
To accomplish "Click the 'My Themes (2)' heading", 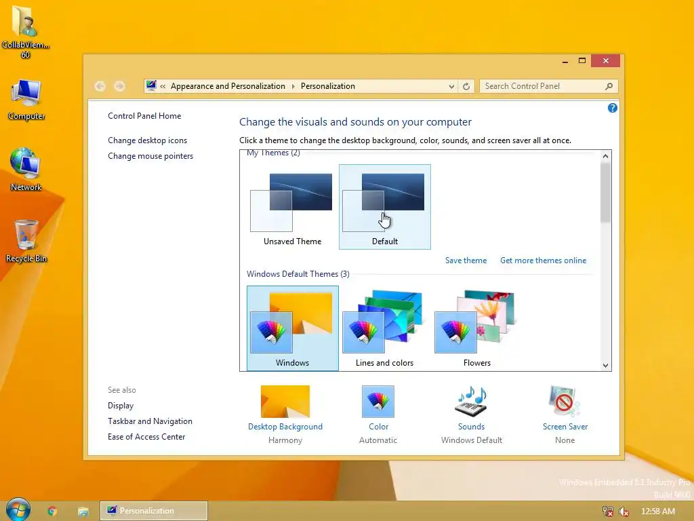I will [x=273, y=153].
